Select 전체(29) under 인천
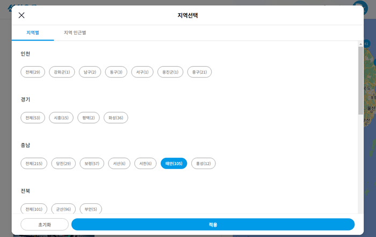This screenshot has width=376, height=237. (x=33, y=72)
